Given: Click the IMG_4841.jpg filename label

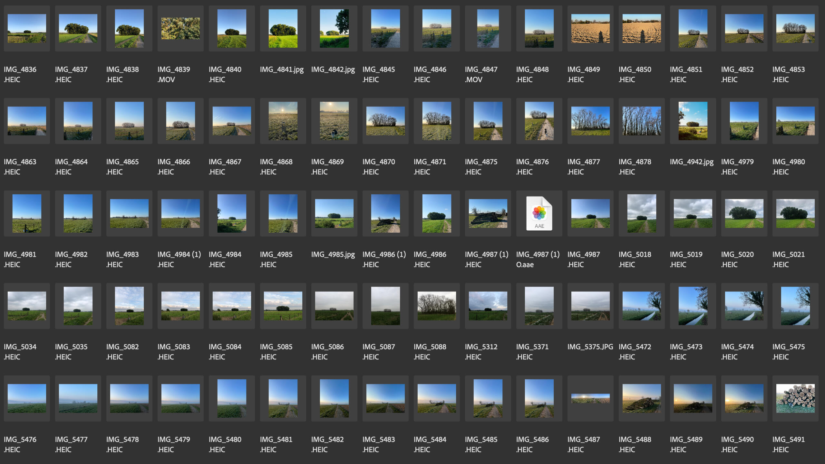Looking at the screenshot, I should pyautogui.click(x=282, y=70).
